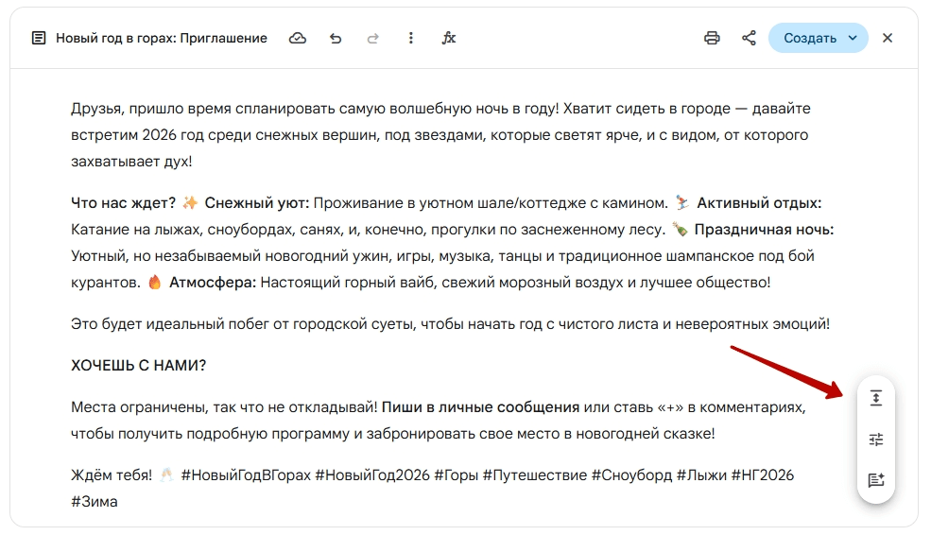
Task: Click the undo arrow in the toolbar
Action: click(x=336, y=39)
